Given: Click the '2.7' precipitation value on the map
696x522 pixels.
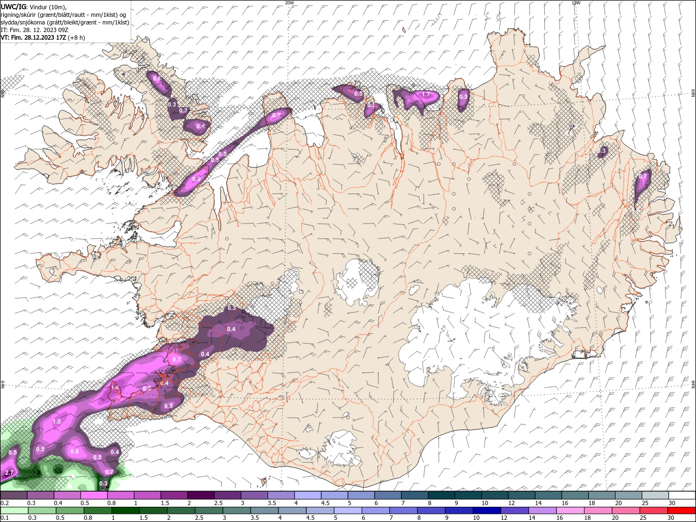Looking at the screenshot, I should [9, 473].
